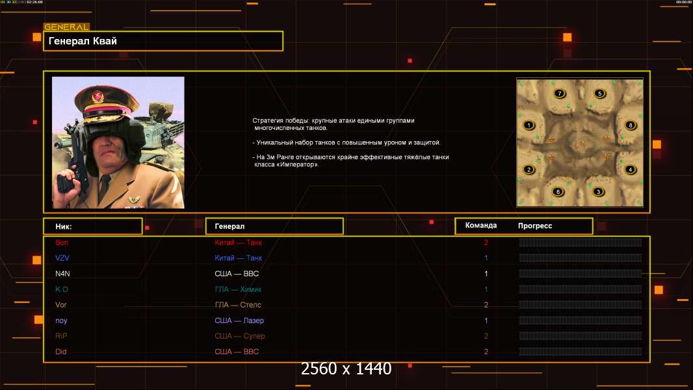The height and width of the screenshot is (390, 693).
Task: Click "США — Лазер" general entry
Action: point(239,320)
